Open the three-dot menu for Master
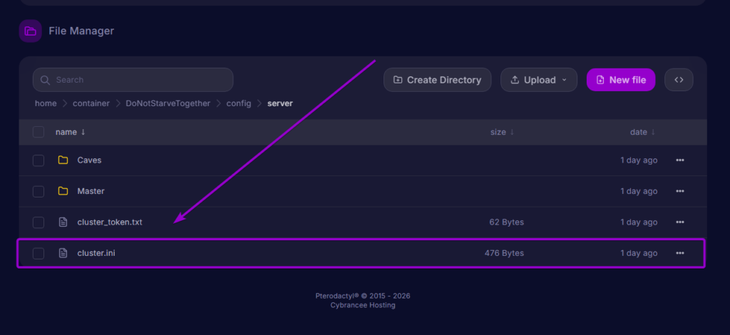This screenshot has width=730, height=335. tap(679, 191)
